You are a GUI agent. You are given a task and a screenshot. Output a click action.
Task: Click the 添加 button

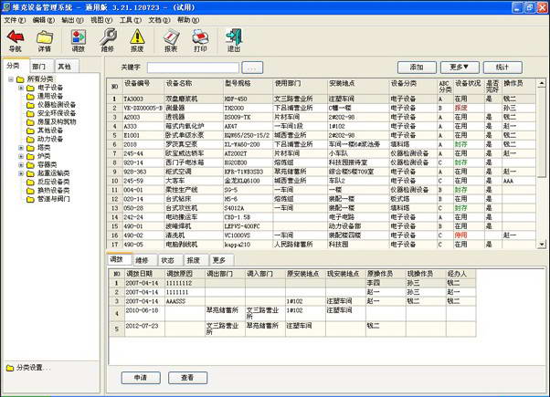click(416, 68)
